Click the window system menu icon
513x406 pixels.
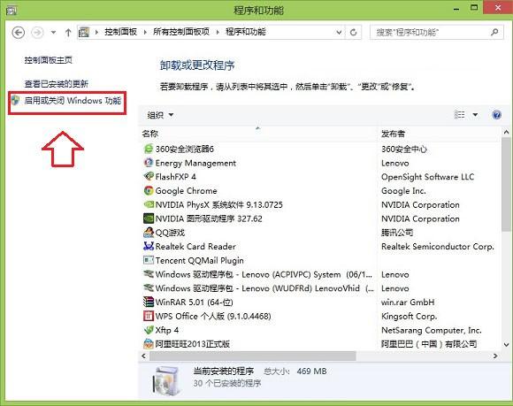(11, 11)
